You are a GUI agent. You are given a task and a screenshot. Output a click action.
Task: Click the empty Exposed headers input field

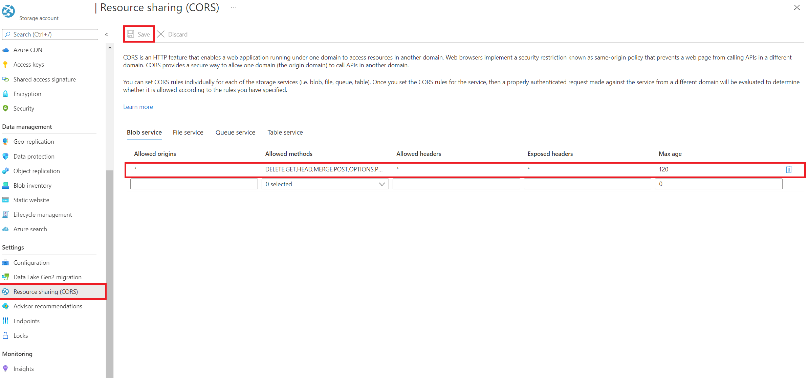(x=587, y=184)
